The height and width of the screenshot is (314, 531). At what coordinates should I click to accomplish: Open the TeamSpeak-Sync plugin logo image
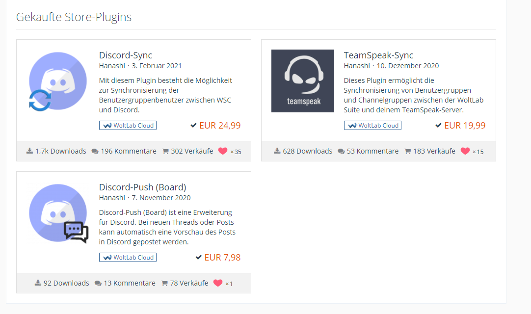click(302, 81)
